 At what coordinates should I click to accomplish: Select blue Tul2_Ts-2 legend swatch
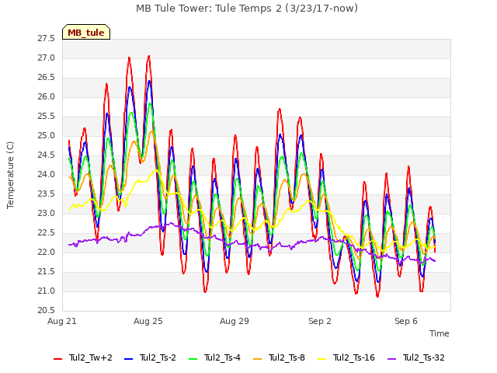point(128,358)
